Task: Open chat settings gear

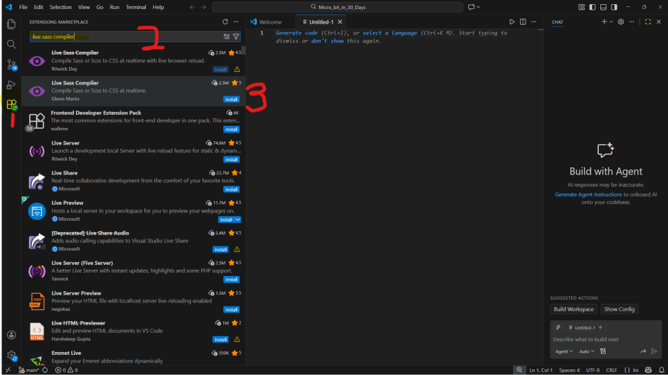Action: [x=621, y=21]
